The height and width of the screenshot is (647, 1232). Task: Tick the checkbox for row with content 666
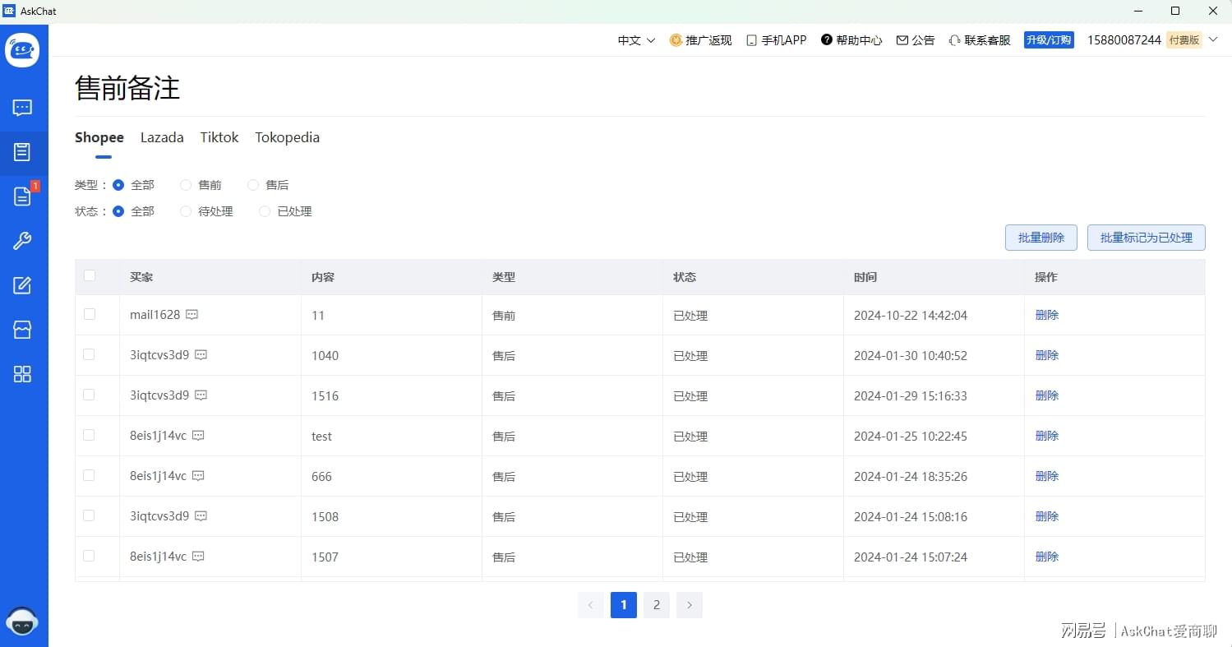pos(90,475)
